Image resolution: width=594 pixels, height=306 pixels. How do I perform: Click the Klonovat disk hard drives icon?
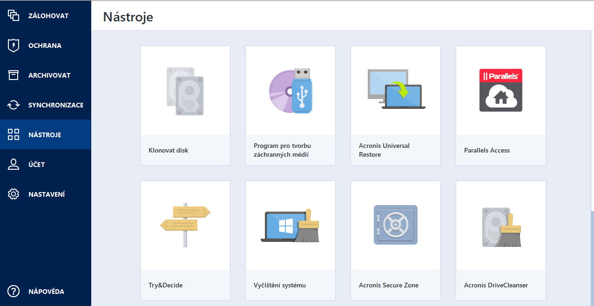[185, 91]
